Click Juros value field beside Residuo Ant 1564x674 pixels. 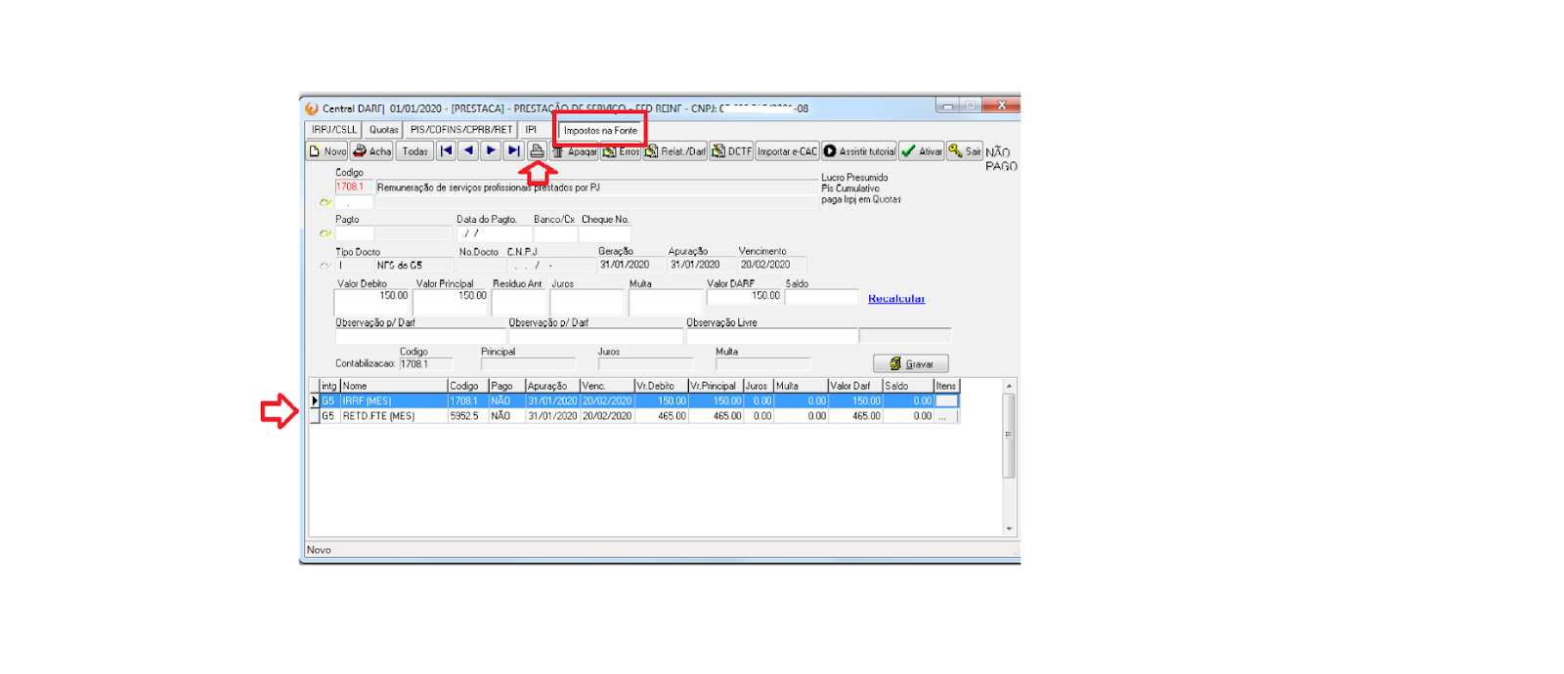586,303
